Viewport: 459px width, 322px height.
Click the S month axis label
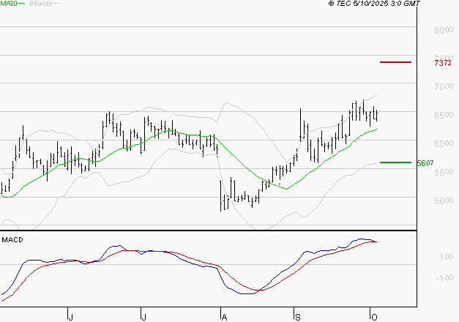click(297, 317)
